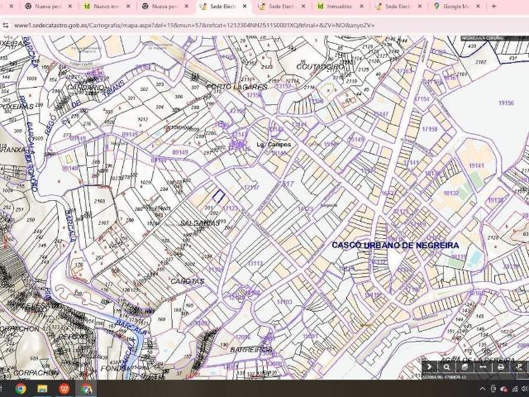This screenshot has height=397, width=529.
Task: Click block number 09148 on the map
Action: point(70,168)
